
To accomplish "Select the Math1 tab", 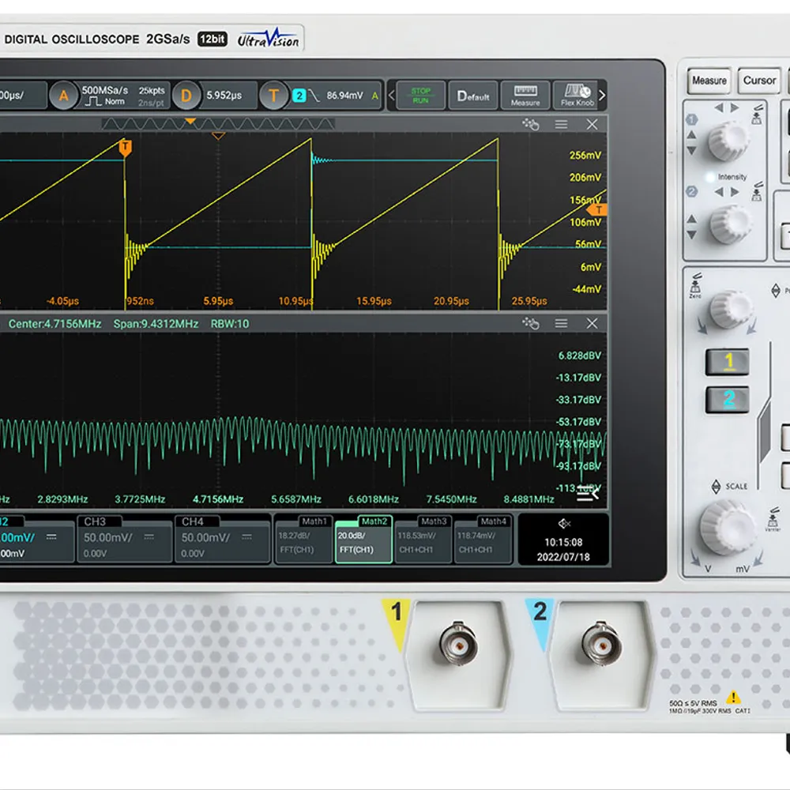I will tap(303, 539).
